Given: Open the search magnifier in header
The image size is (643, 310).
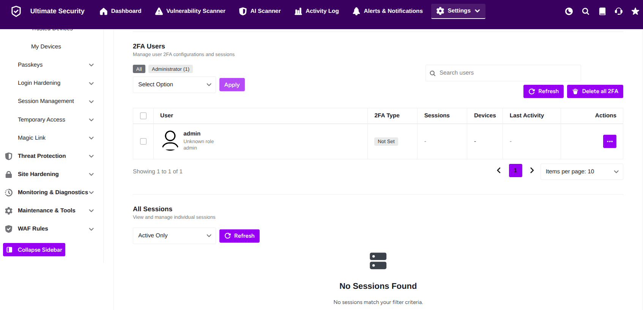Looking at the screenshot, I should 585,11.
